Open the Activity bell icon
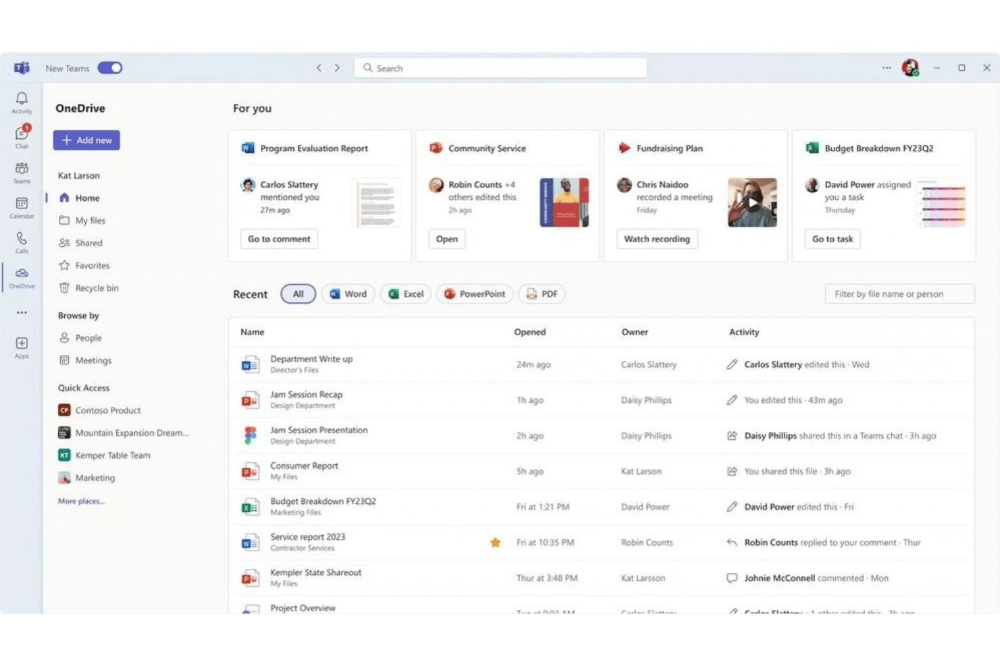 [x=22, y=102]
